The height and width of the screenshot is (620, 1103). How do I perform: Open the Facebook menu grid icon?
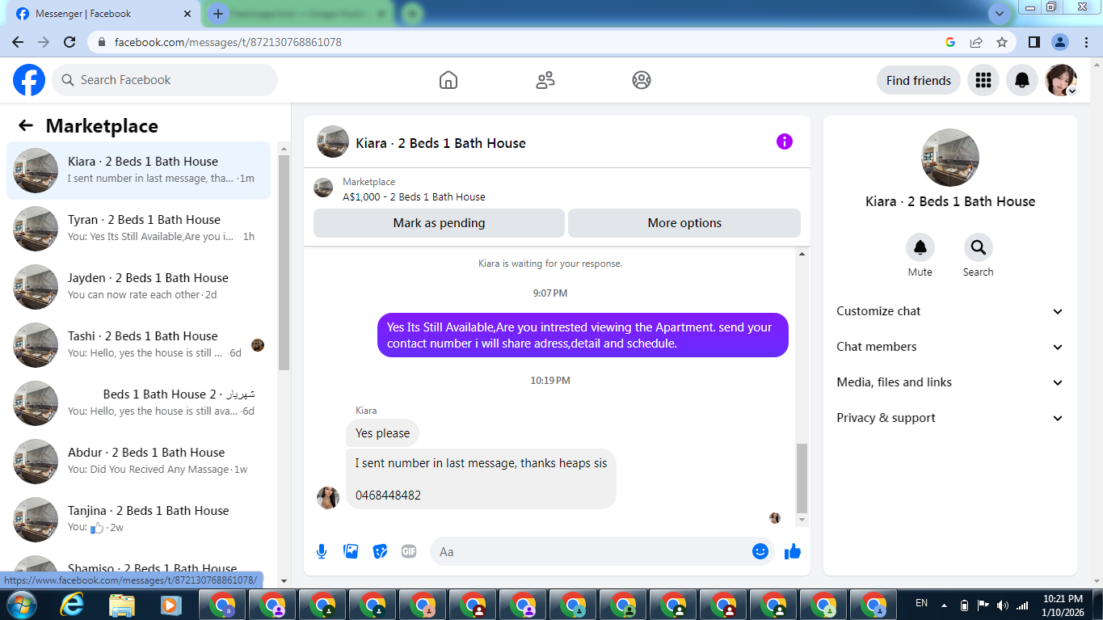click(x=983, y=80)
